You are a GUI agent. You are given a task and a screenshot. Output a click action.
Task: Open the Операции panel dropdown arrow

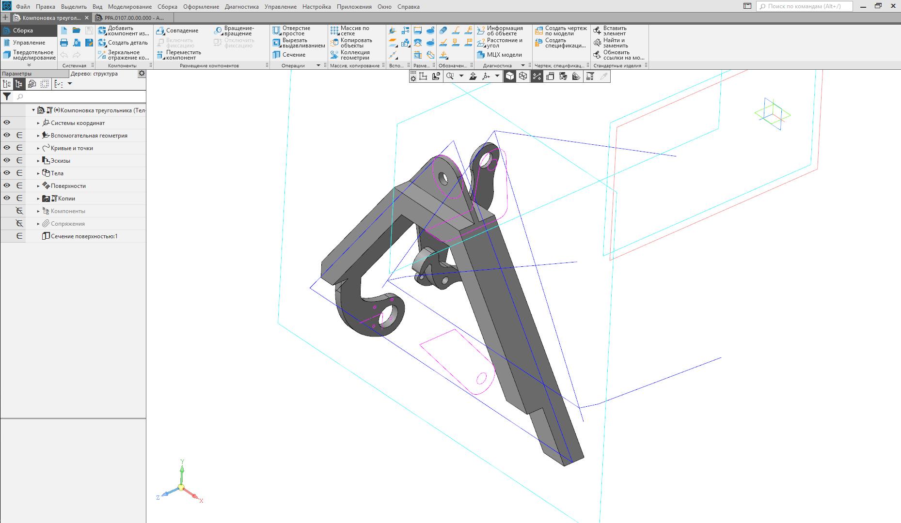click(318, 65)
